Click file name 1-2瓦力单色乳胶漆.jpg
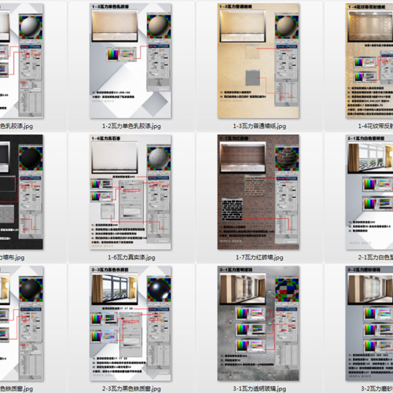The image size is (393, 393). [131, 127]
